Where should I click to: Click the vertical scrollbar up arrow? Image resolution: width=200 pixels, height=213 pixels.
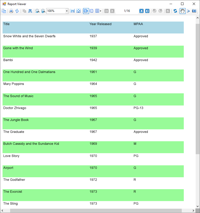(x=197, y=18)
